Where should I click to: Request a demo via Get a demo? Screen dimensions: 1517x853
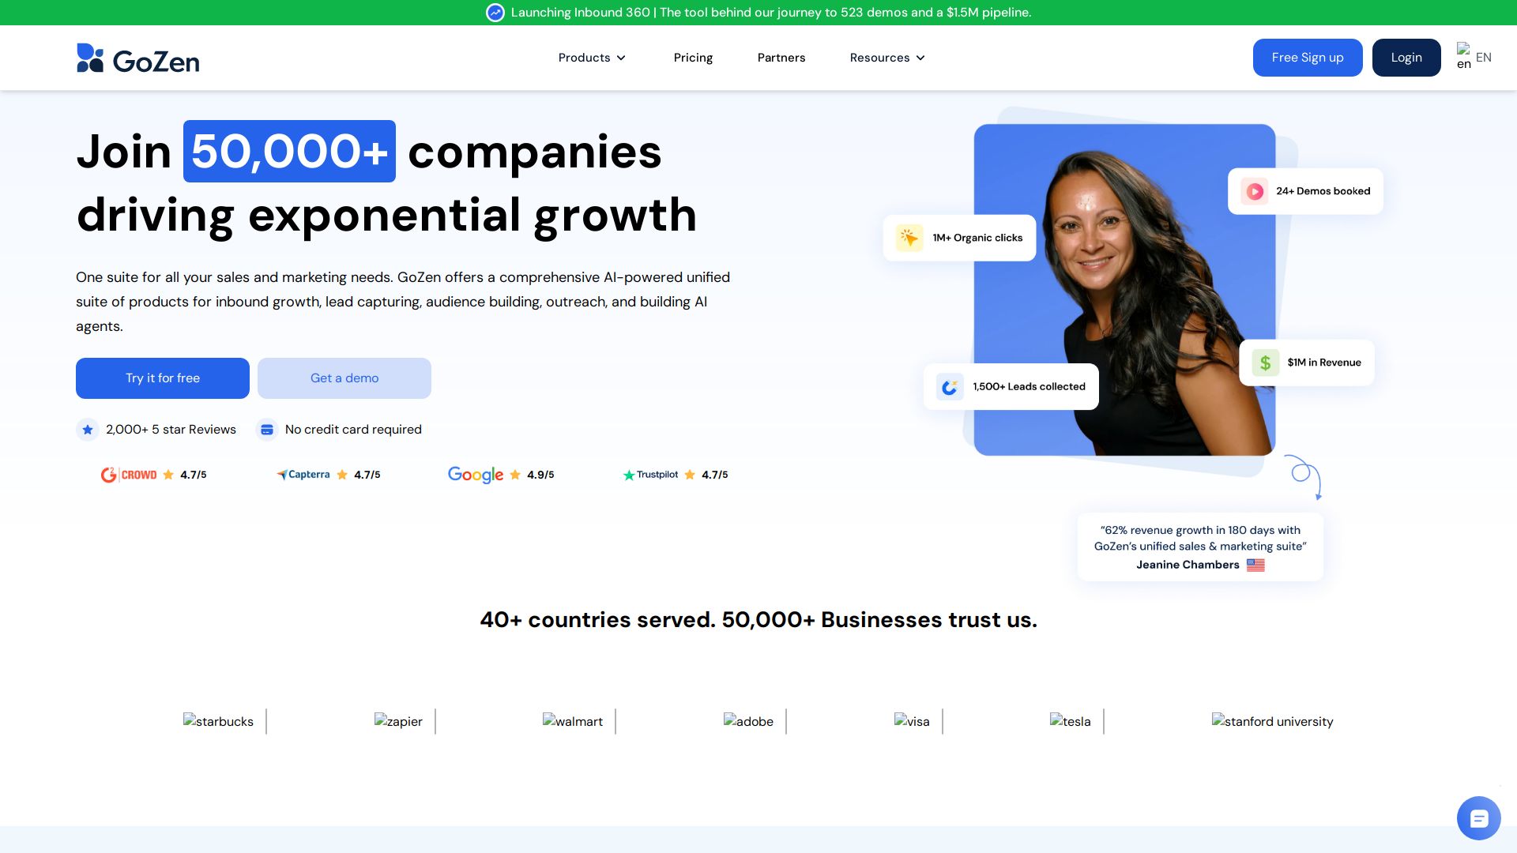(344, 378)
